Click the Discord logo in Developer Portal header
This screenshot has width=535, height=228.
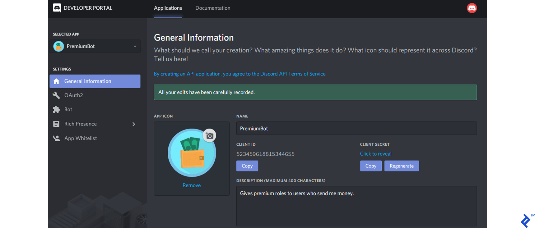(57, 8)
